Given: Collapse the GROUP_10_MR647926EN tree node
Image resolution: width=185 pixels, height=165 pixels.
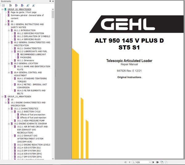Looking at the screenshot, I should click(2, 97).
